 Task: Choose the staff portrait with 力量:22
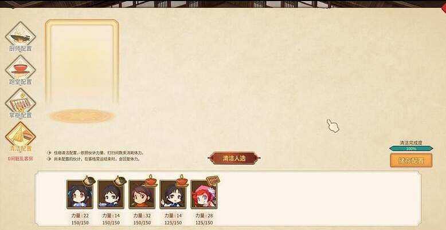tap(80, 195)
